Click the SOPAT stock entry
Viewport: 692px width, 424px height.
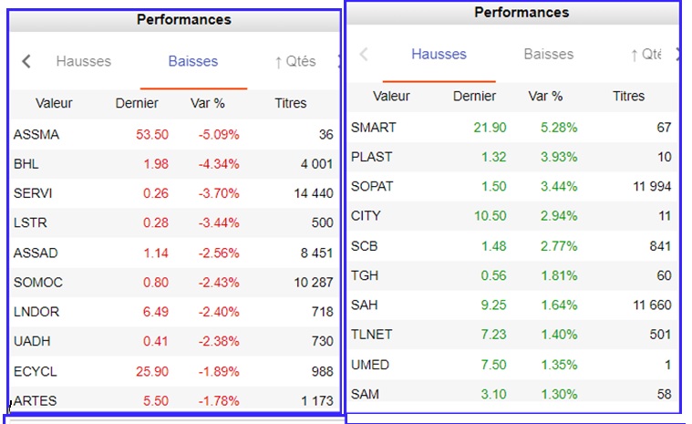(x=372, y=187)
